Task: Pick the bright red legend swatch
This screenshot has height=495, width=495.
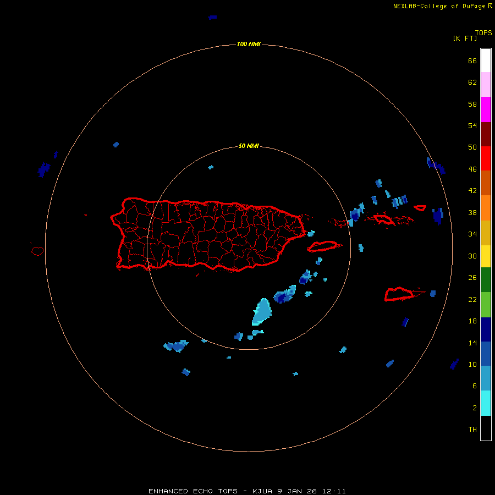Action: click(486, 158)
